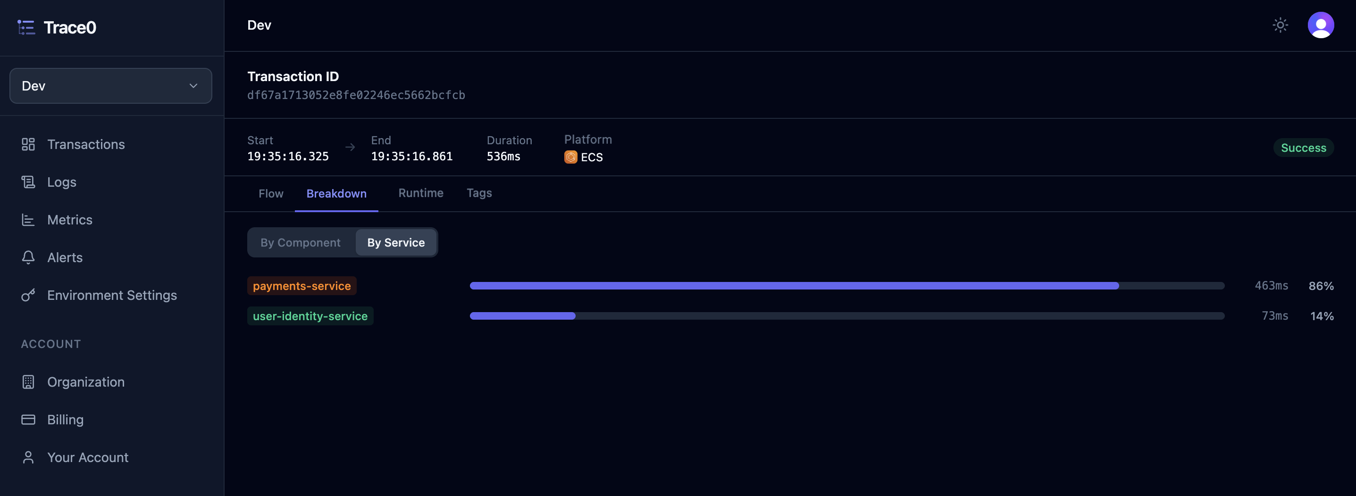
Task: Click the start time 19:35:16.325
Action: [288, 156]
